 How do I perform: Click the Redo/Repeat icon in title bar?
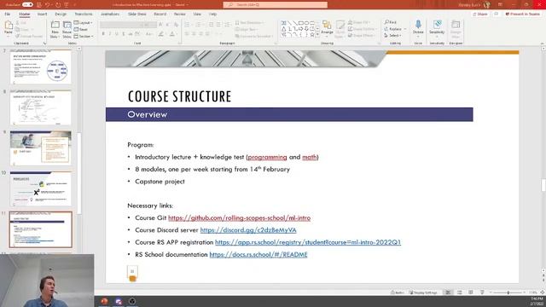tap(57, 5)
